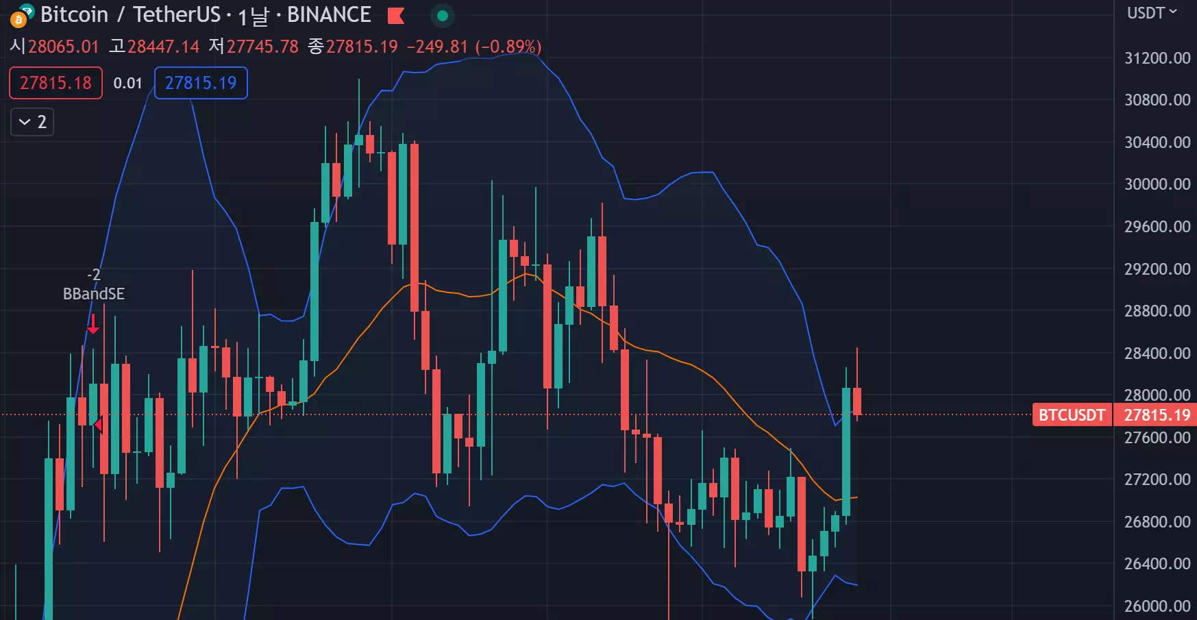Screen dimensions: 1197x620
Task: Click the low value 27745.78
Action: [x=263, y=47]
